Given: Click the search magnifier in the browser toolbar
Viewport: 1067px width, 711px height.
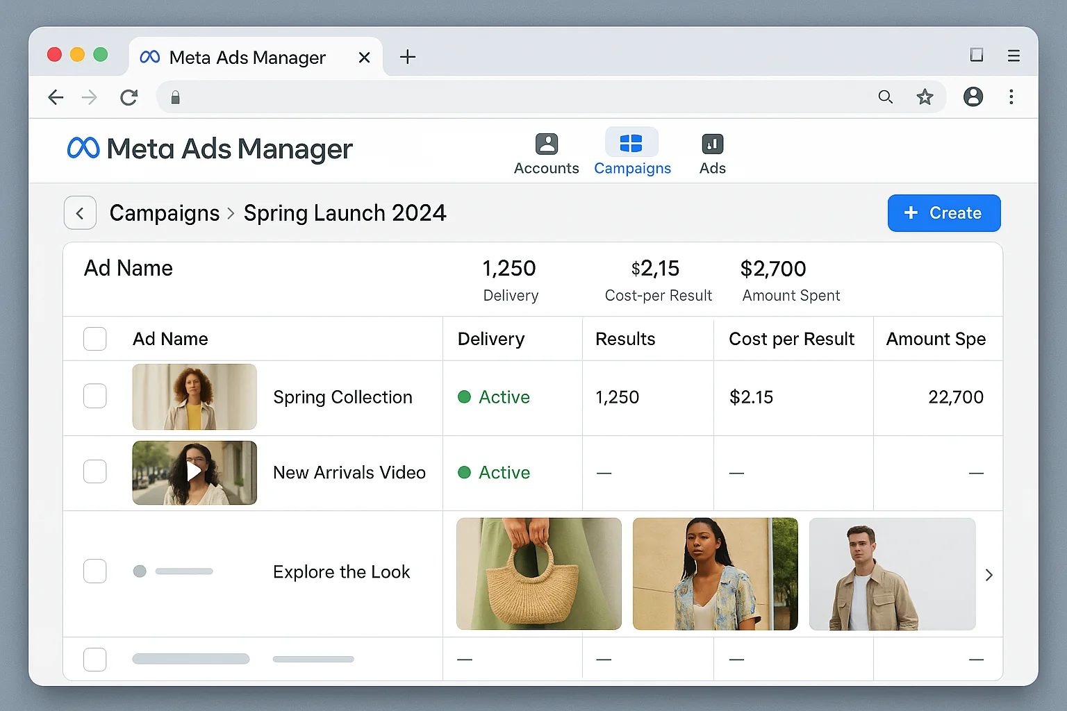Looking at the screenshot, I should [885, 97].
